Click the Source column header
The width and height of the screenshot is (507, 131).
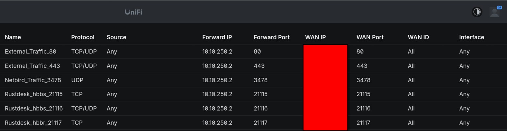pos(116,37)
